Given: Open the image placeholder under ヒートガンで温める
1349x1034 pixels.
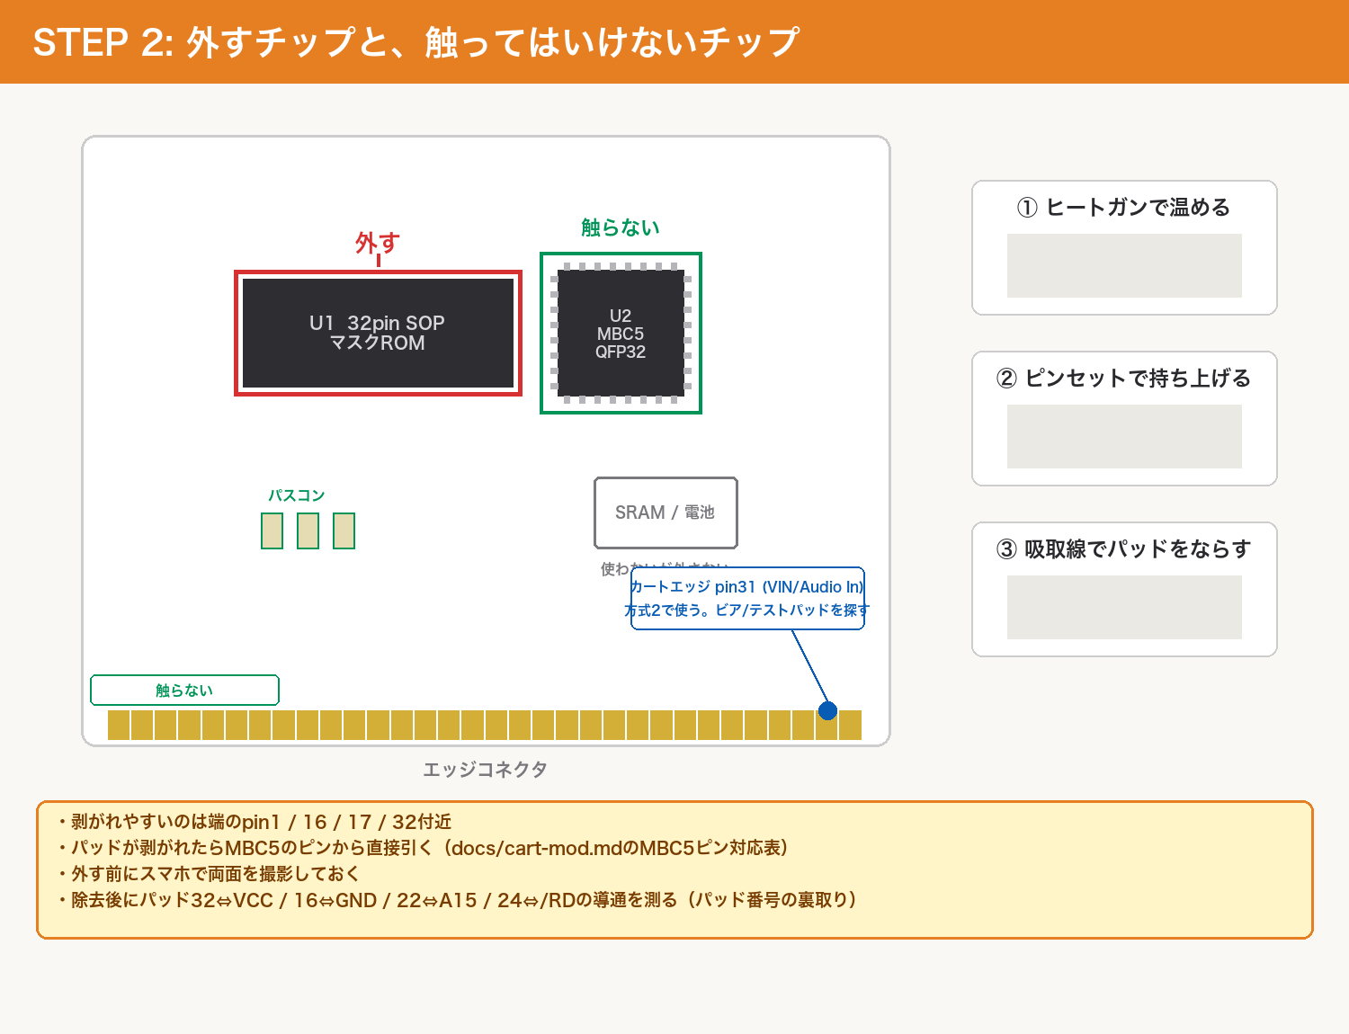Looking at the screenshot, I should [1124, 265].
